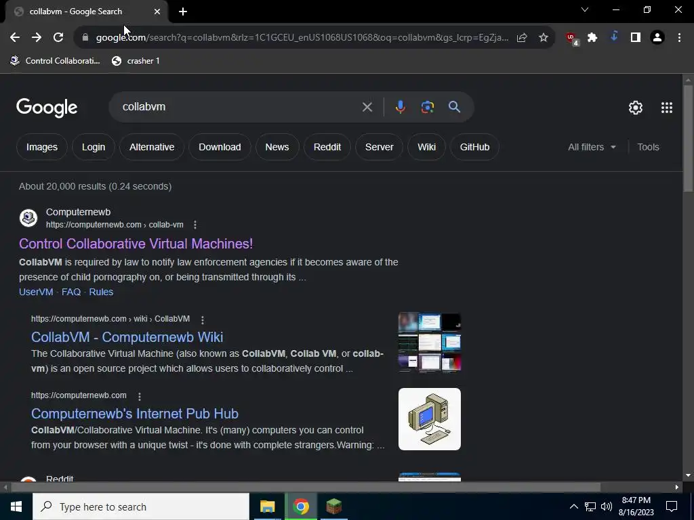Open the Chrome three-dot menu
694x520 pixels.
(679, 38)
